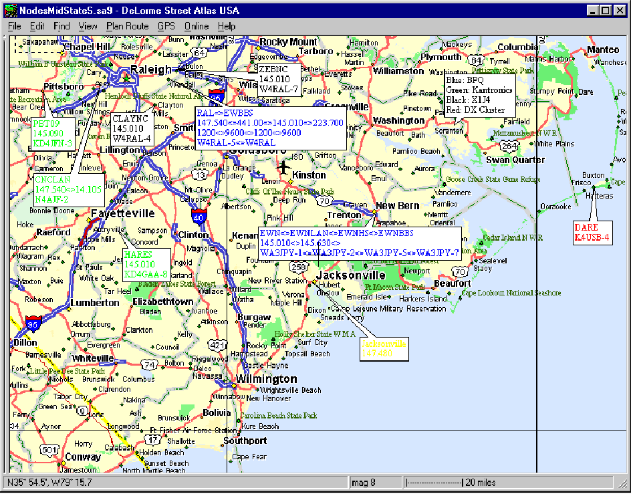631x494 pixels.
Task: Click the Cape Lookout National Seashore label
Action: [511, 293]
